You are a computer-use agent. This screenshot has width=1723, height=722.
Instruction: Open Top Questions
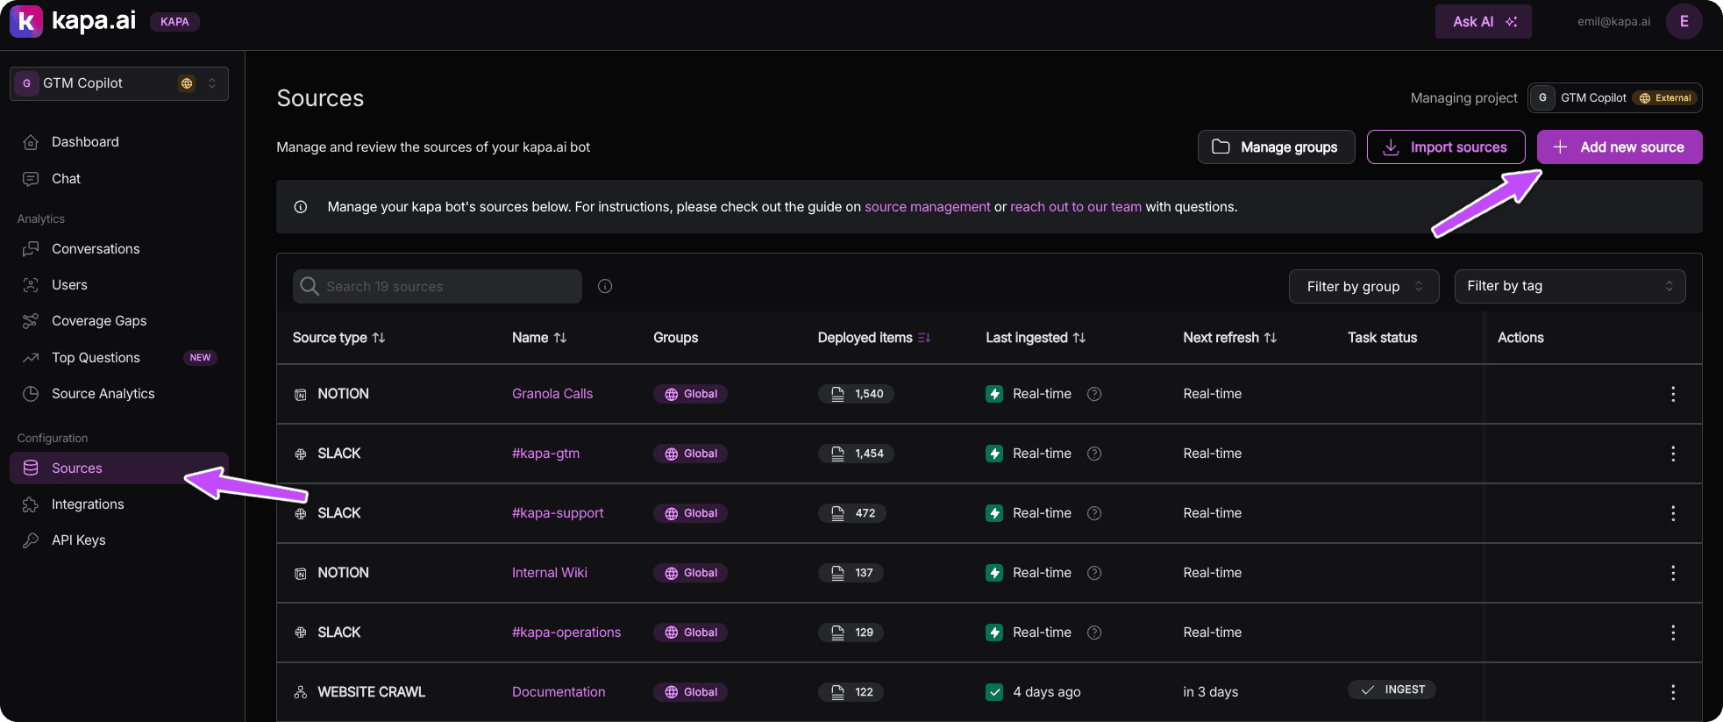pos(96,358)
